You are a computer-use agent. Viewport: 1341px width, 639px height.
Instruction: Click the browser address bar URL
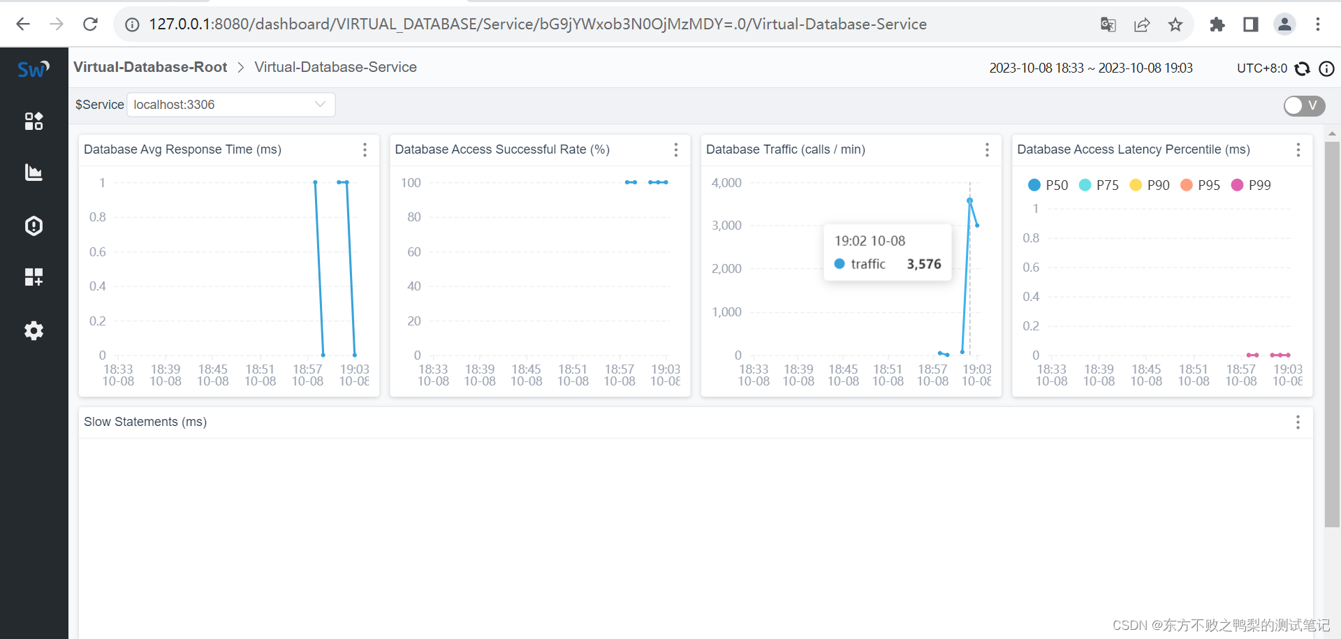pyautogui.click(x=538, y=24)
